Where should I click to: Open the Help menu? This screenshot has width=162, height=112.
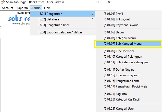pos(47,8)
